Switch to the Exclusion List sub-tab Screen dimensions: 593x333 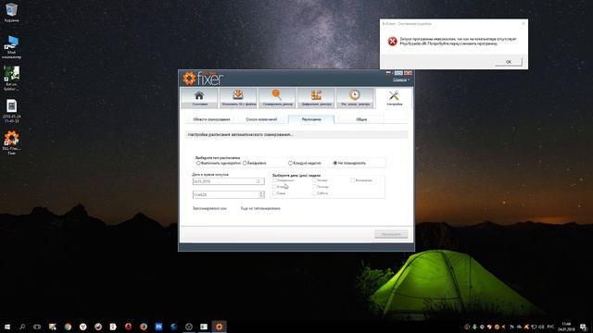[261, 119]
